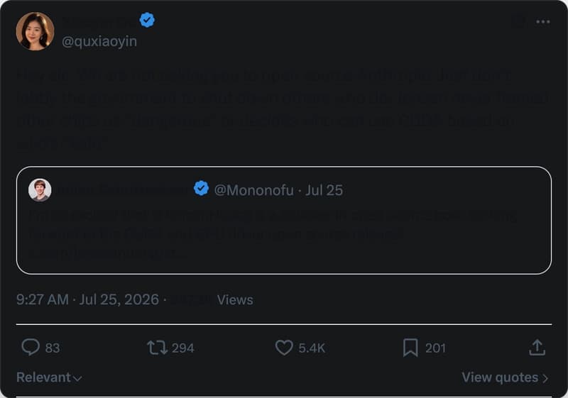568x398 pixels.
Task: Click verified badge in quoted tweet
Action: point(201,188)
